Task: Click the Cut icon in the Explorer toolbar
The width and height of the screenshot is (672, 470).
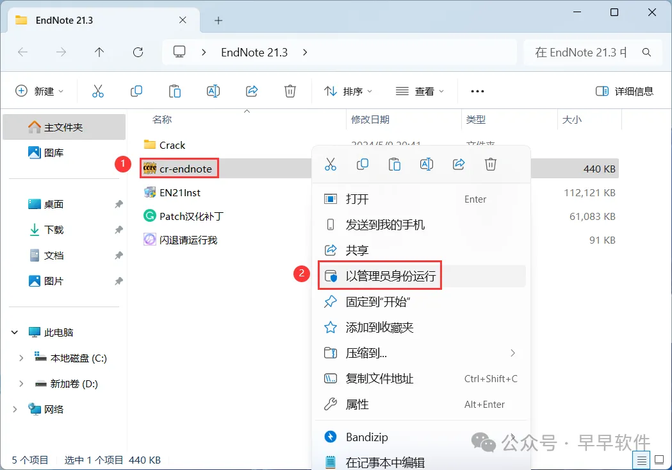Action: [98, 91]
